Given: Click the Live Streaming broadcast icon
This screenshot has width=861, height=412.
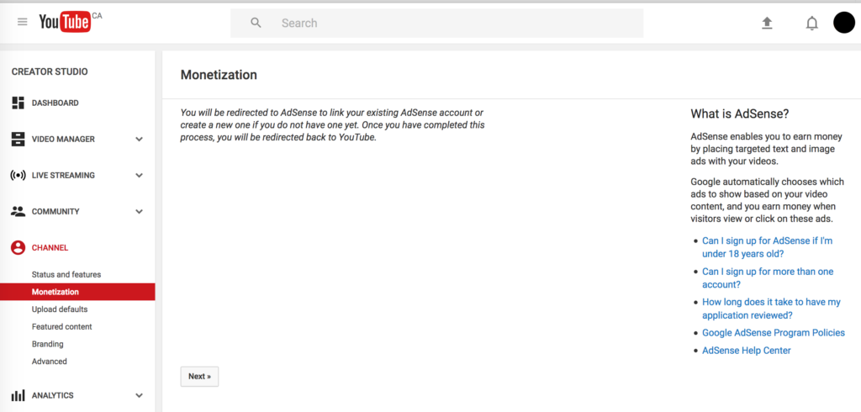Looking at the screenshot, I should 18,175.
